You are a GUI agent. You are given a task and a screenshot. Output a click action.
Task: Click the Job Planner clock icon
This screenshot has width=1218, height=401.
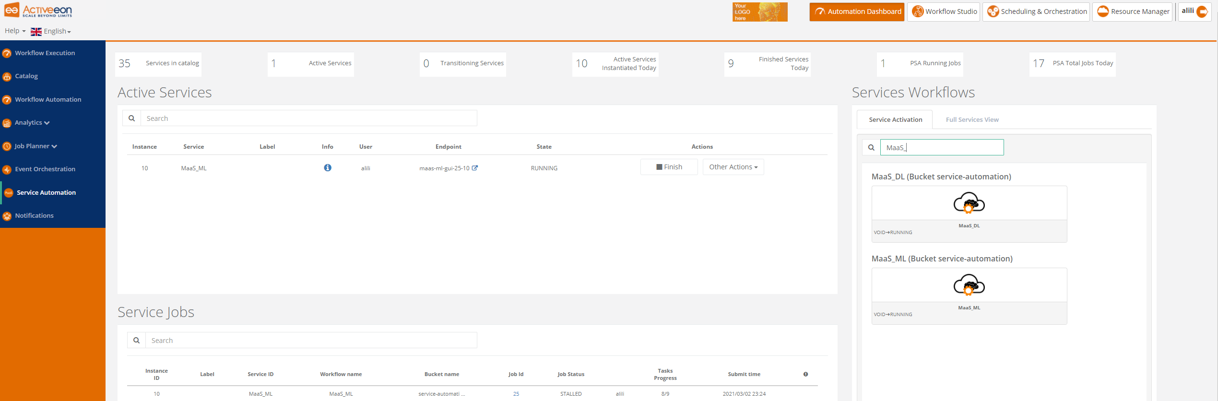7,146
